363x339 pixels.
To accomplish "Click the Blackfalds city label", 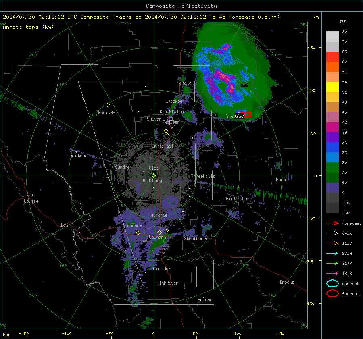I will 171,112.
